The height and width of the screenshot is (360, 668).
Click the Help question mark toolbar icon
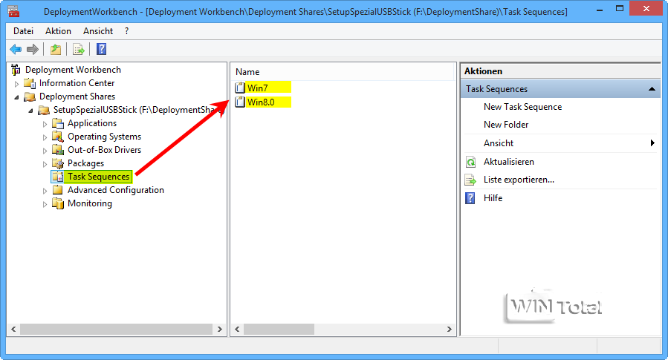101,50
